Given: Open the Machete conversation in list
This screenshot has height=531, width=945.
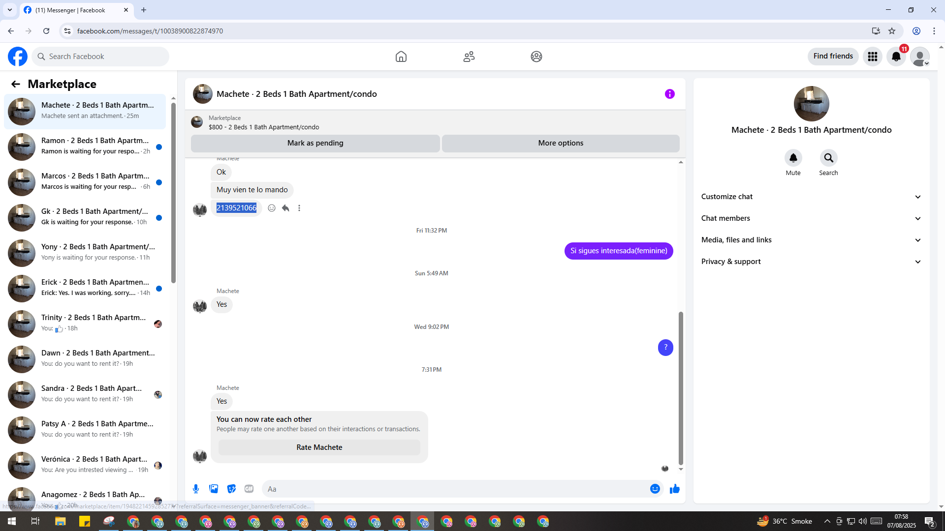Looking at the screenshot, I should (85, 111).
